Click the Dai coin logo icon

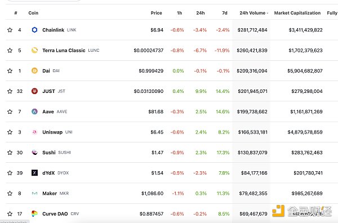[34, 70]
